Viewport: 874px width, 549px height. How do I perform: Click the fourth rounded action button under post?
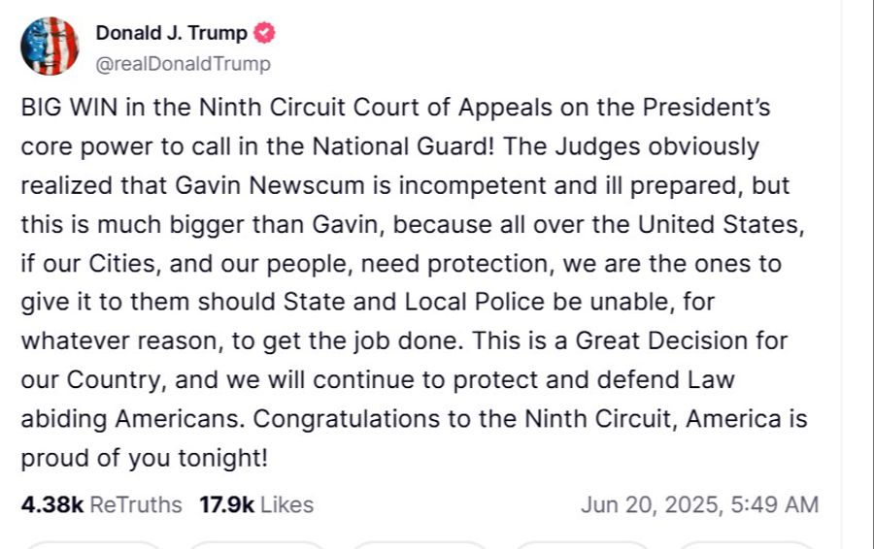(583, 544)
